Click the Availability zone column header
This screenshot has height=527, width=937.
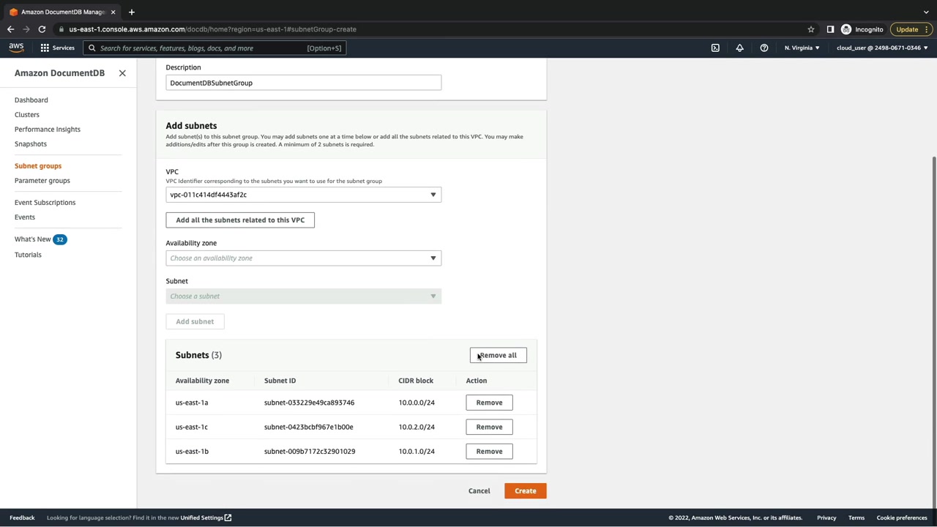pos(202,381)
